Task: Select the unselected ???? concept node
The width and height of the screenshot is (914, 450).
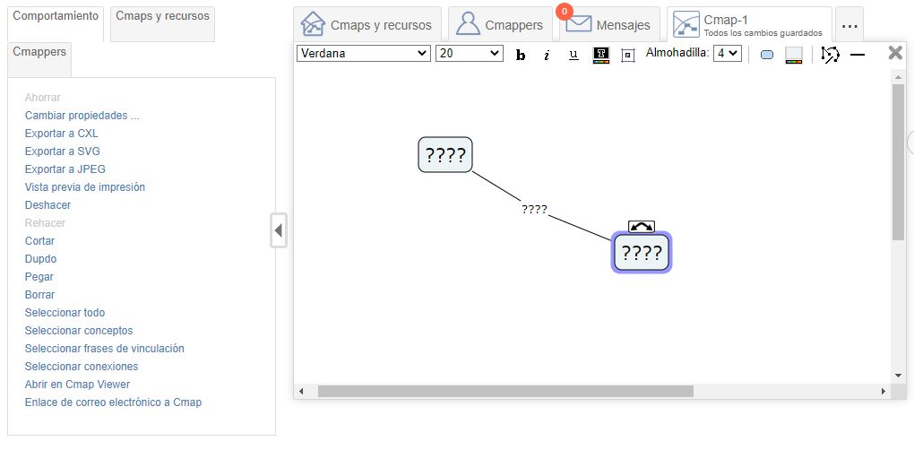Action: (x=445, y=154)
